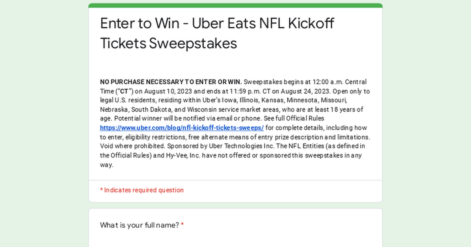This screenshot has height=247, width=471.
Task: Click the form title Enter to Win heading
Action: (217, 33)
